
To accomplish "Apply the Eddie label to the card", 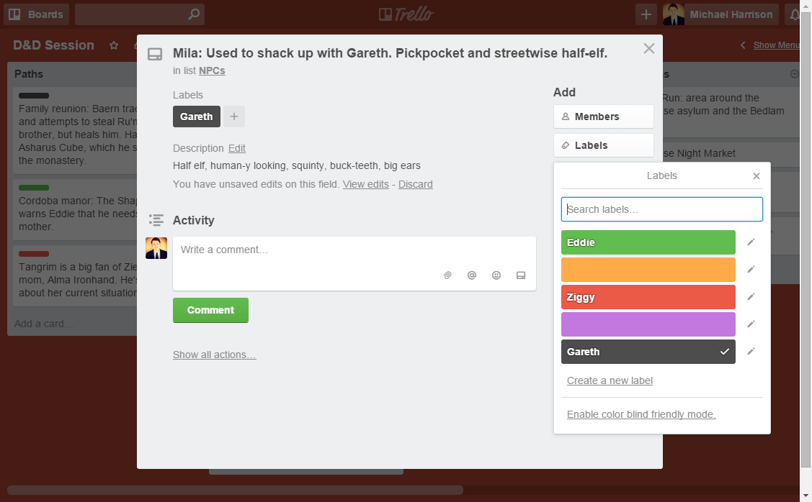I will (x=648, y=242).
